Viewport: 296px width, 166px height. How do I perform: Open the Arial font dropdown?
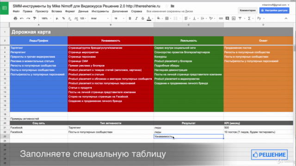click(100, 18)
